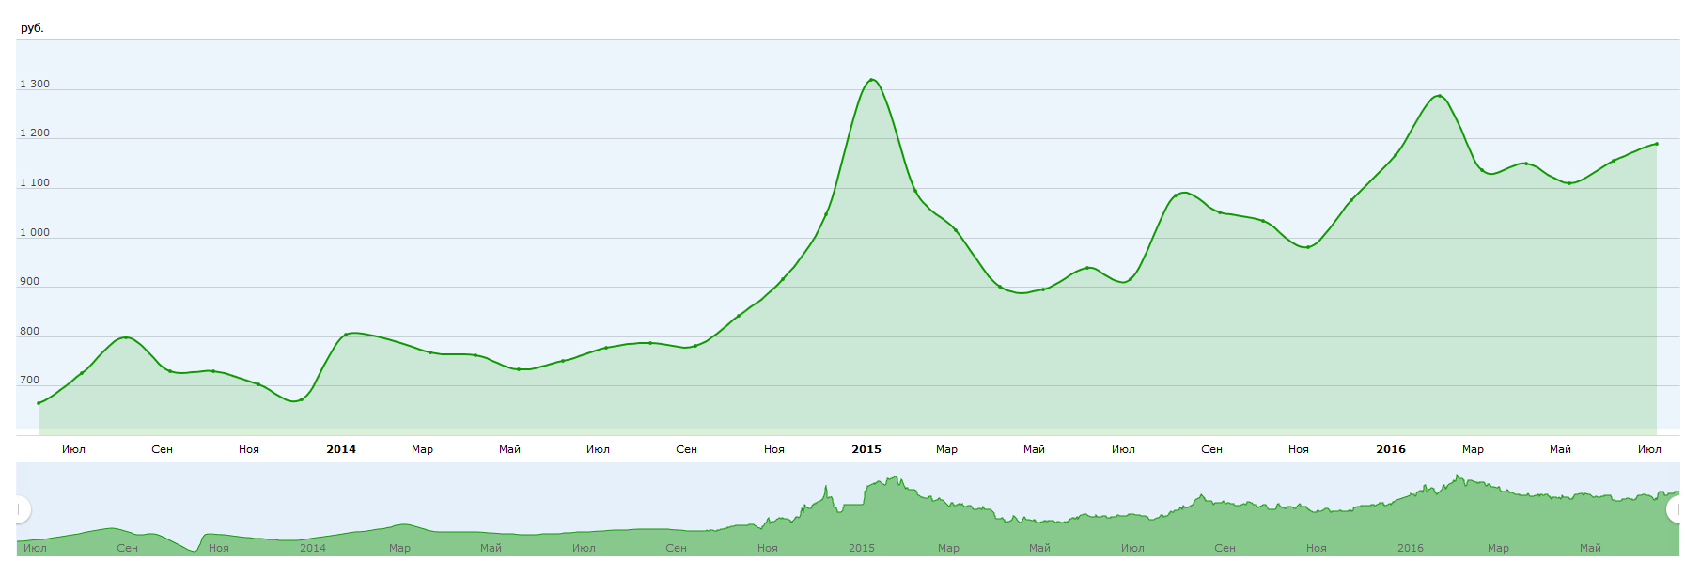Select the last data point on the line
This screenshot has width=1685, height=562.
(x=1656, y=144)
